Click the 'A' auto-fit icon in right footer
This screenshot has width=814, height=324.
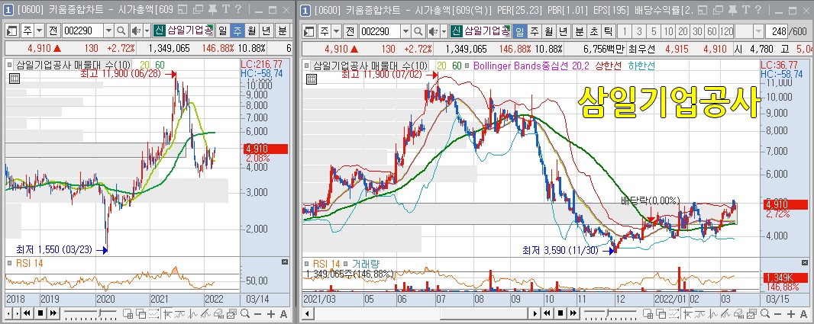tap(802, 313)
